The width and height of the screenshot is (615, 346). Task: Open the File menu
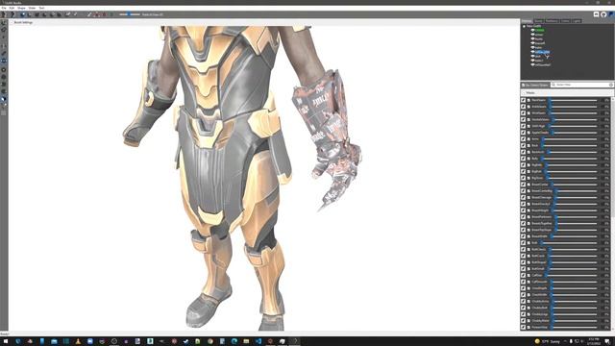point(4,8)
